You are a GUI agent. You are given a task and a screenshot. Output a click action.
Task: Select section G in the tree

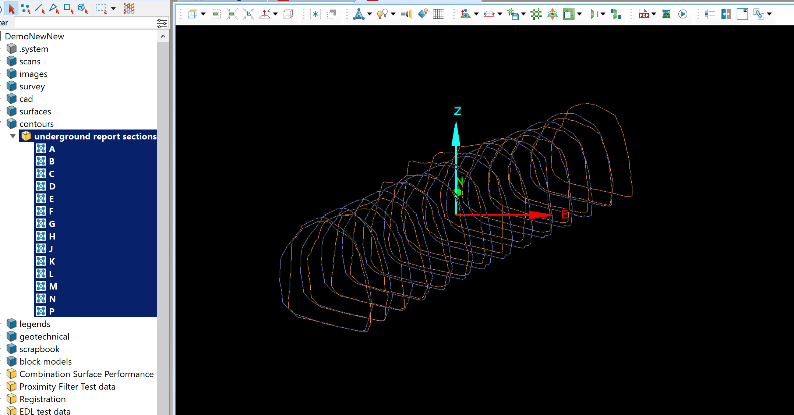[x=52, y=224]
